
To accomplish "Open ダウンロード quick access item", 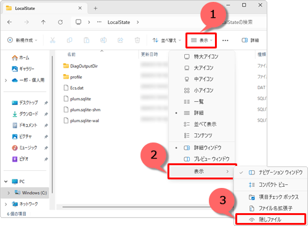I will (25, 114).
